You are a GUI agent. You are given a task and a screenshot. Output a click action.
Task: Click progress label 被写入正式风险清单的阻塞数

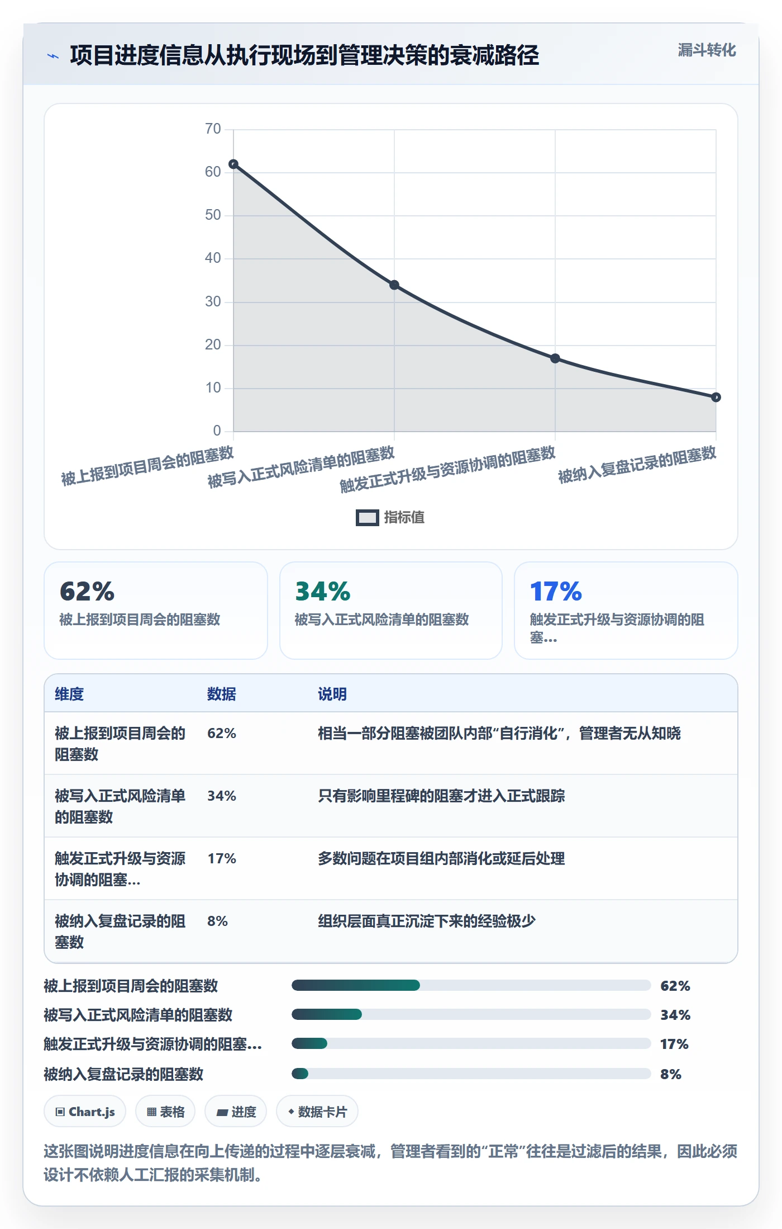(138, 1015)
